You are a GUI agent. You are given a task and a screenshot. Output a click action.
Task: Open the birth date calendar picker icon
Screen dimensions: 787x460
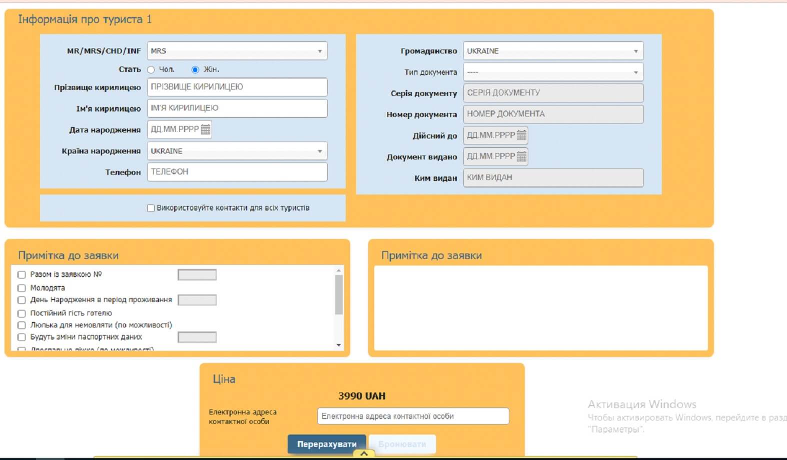(205, 129)
